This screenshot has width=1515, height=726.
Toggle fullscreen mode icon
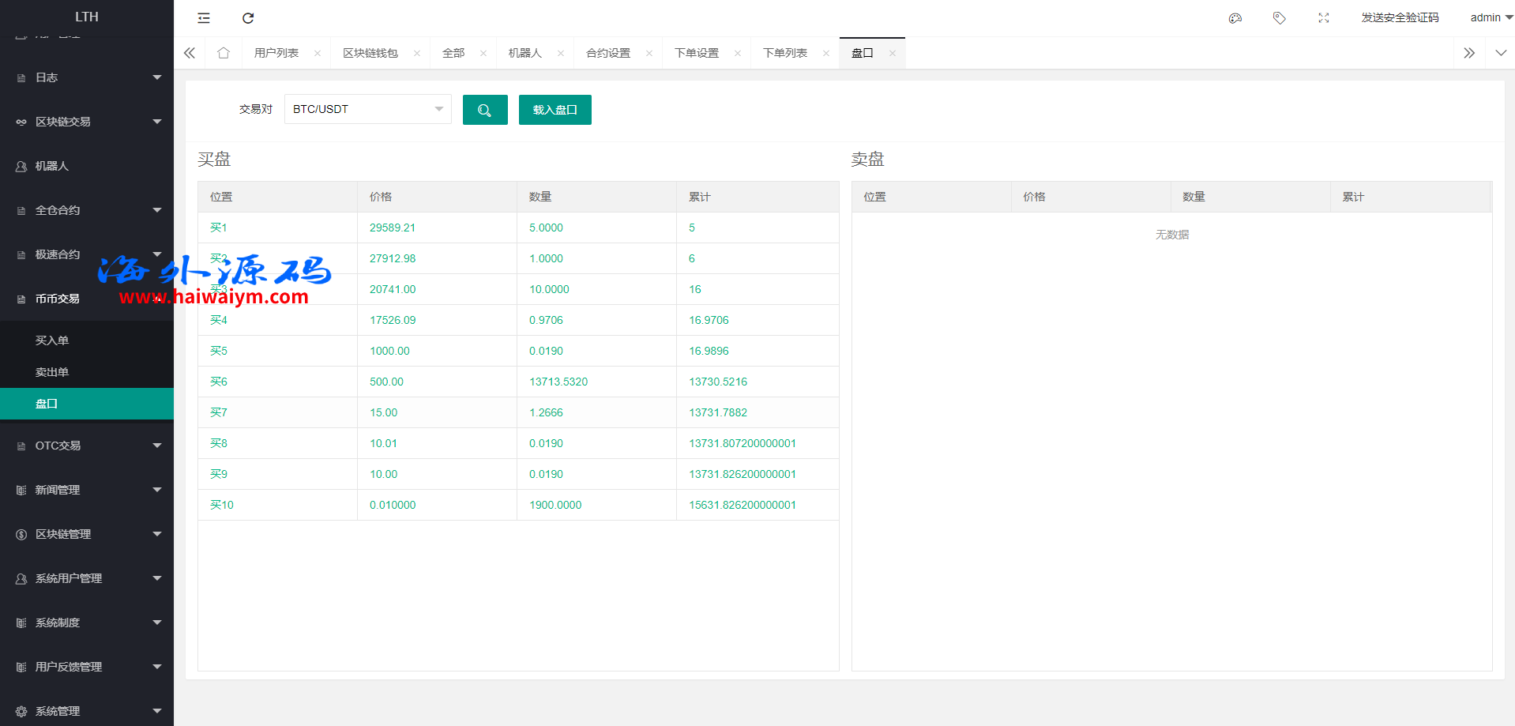pyautogui.click(x=1324, y=18)
